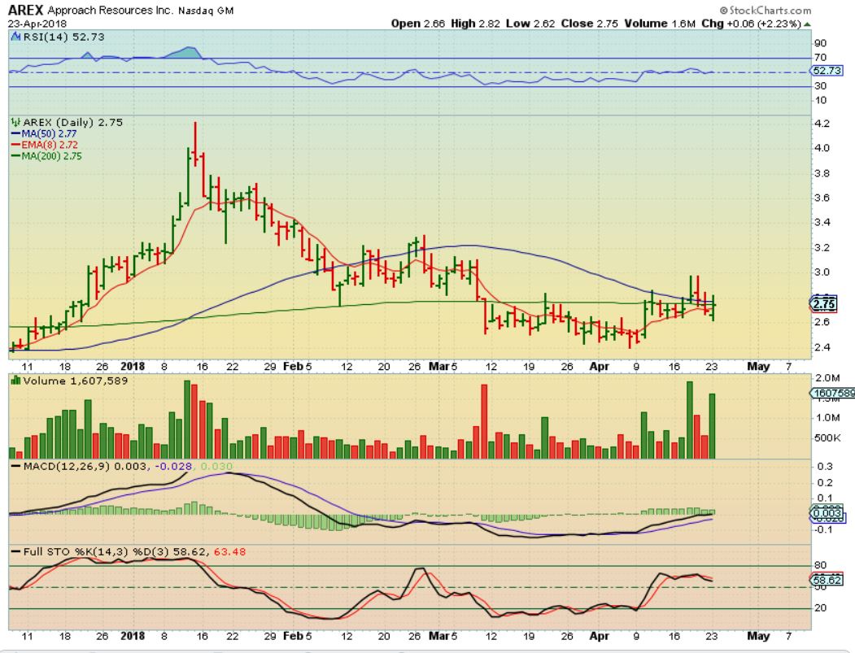Image resolution: width=855 pixels, height=653 pixels.
Task: Select the Volume 1,607,589 panel label
Action: pos(75,381)
